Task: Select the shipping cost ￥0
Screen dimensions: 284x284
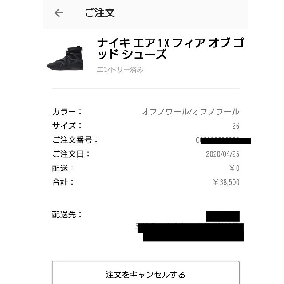Action: (234, 168)
